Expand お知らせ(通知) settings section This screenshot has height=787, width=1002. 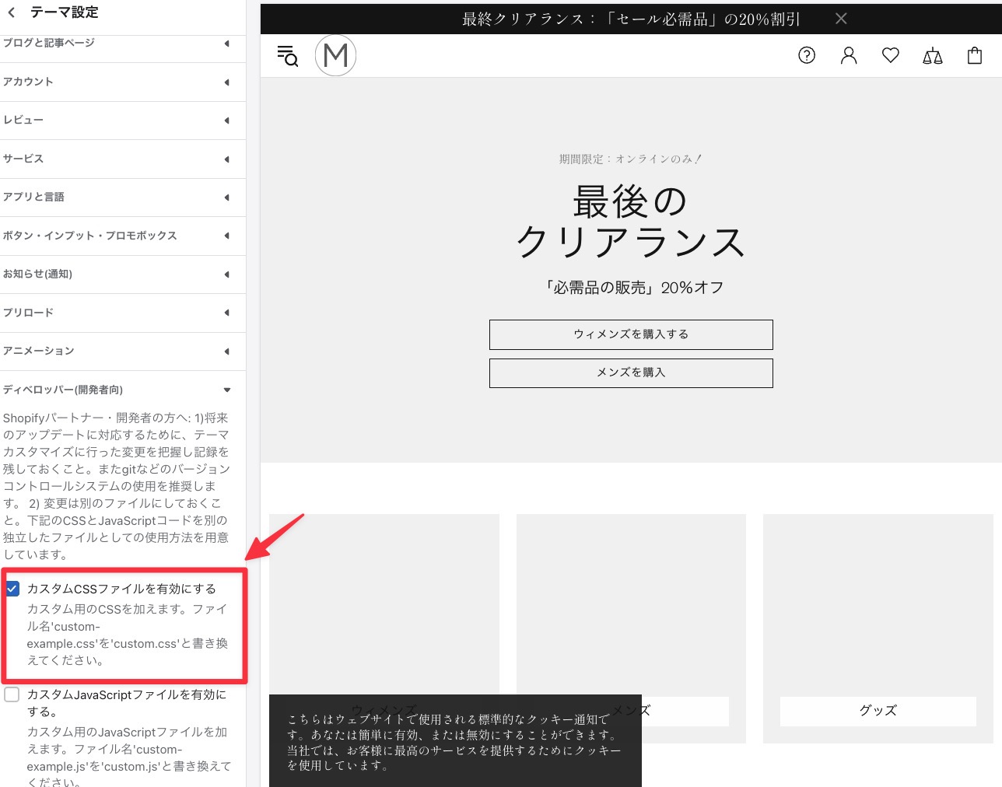(123, 274)
